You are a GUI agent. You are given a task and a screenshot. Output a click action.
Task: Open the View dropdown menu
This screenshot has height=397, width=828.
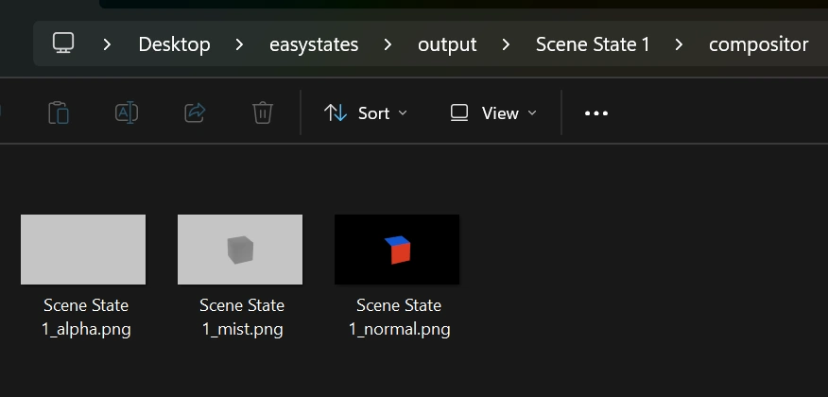click(493, 113)
